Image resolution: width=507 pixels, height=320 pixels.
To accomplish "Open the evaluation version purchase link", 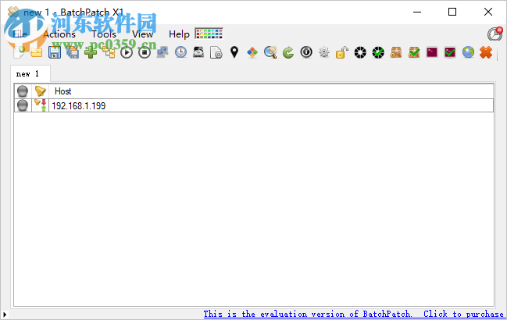I will pos(353,314).
